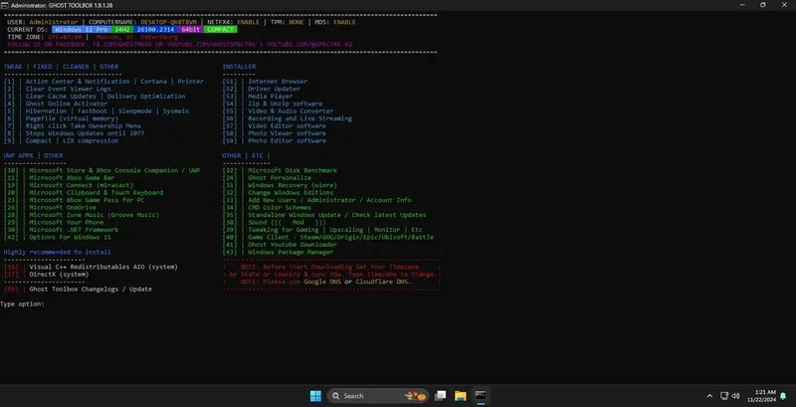This screenshot has width=796, height=407.
Task: Click option [4] Ghost Online Activator
Action: [56, 103]
